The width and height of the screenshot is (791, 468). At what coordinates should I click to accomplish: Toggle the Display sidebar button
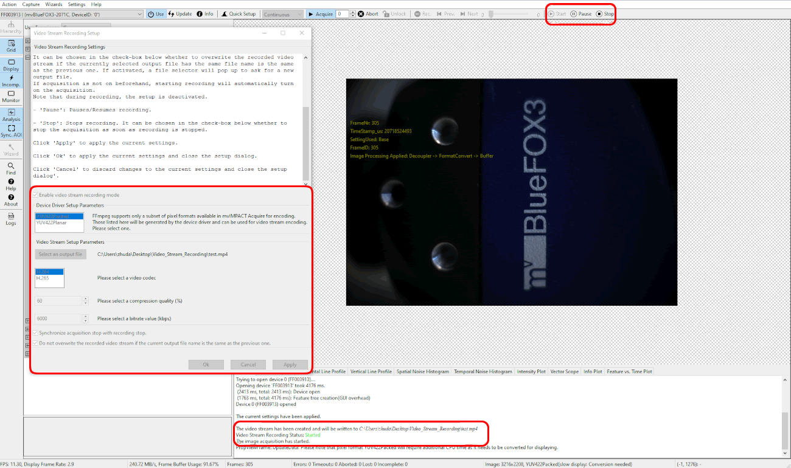[x=11, y=65]
